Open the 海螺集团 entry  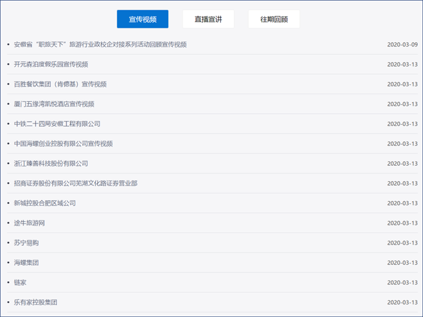click(26, 263)
